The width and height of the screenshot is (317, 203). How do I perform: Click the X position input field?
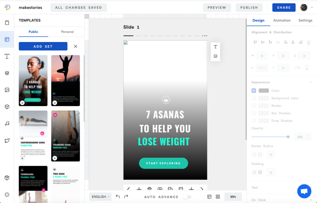click(x=283, y=56)
